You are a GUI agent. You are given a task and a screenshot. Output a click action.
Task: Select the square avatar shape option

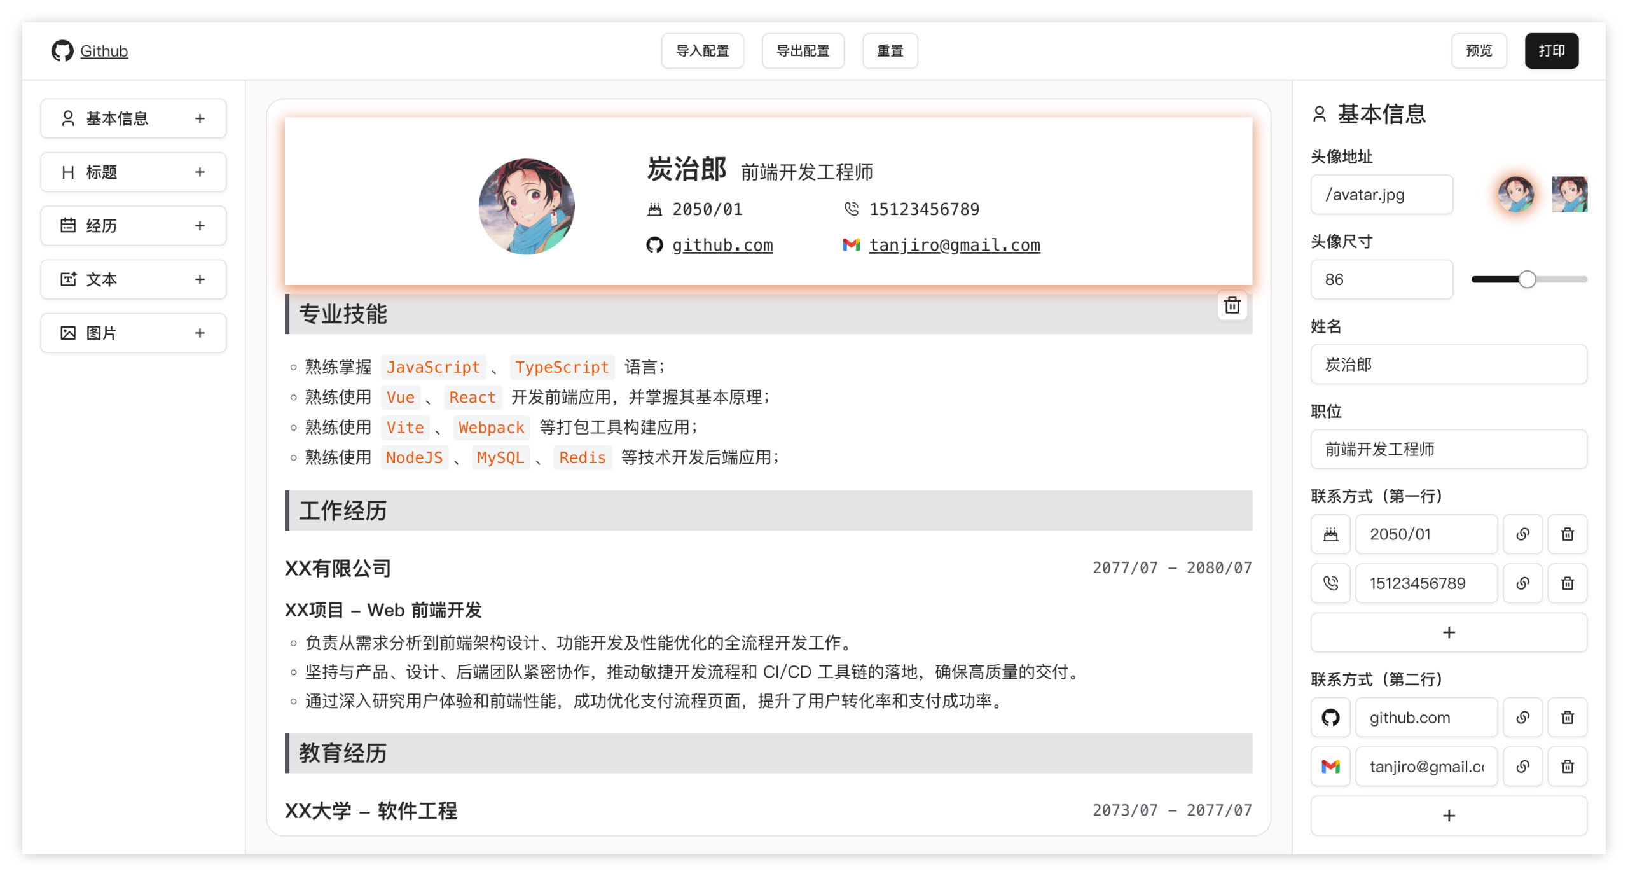click(1569, 194)
